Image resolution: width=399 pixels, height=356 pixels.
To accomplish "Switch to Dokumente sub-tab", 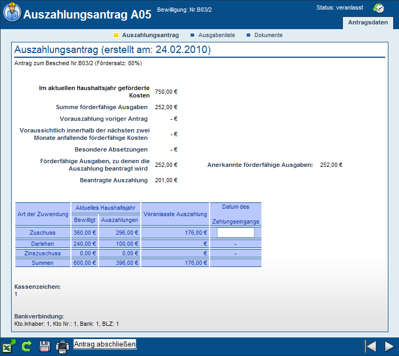I will 268,35.
